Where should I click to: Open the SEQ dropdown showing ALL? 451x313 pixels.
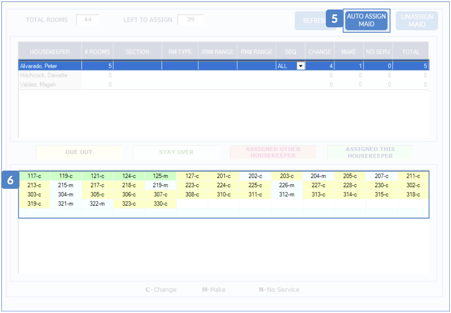(x=301, y=66)
